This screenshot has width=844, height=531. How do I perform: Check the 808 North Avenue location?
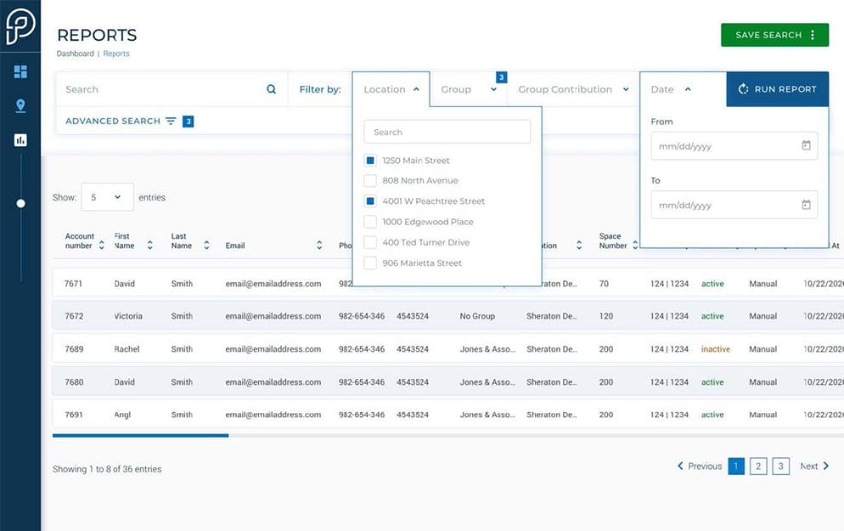point(369,180)
